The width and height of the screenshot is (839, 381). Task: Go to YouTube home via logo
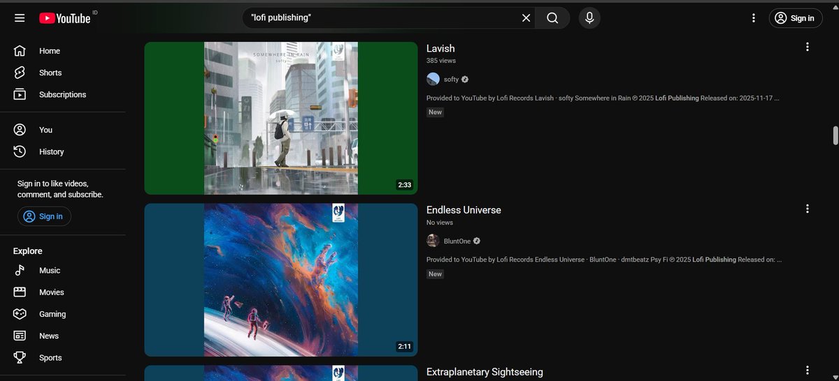(x=64, y=18)
